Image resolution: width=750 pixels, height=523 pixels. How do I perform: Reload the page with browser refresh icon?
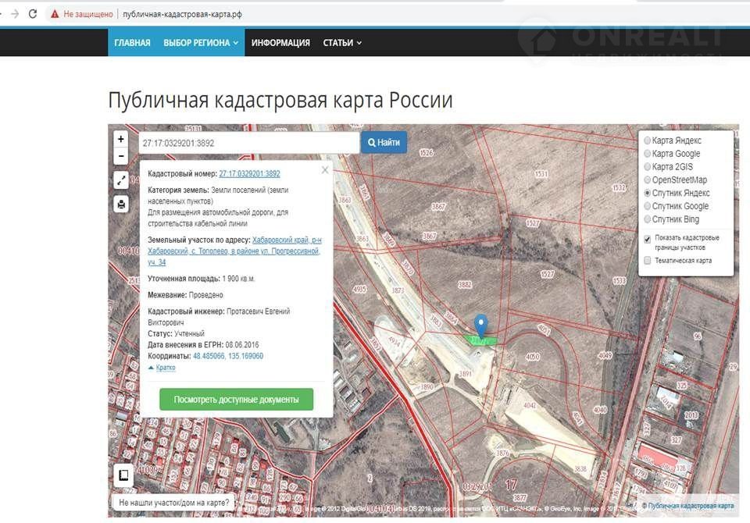(x=33, y=14)
